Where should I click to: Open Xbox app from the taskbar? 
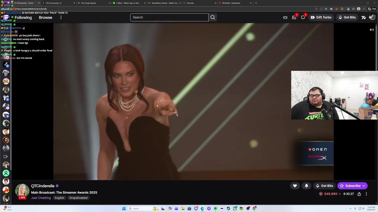click(235, 208)
